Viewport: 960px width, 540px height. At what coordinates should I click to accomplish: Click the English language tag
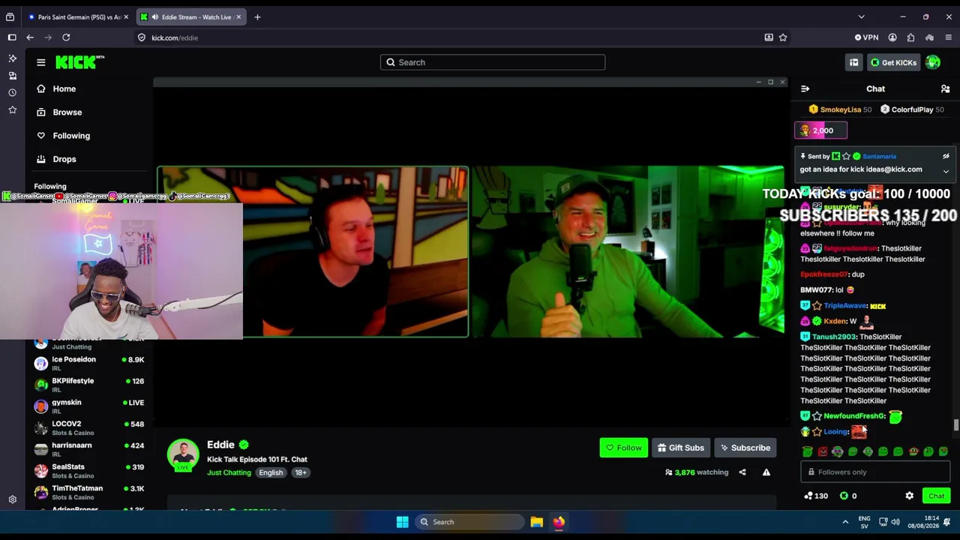pos(271,472)
